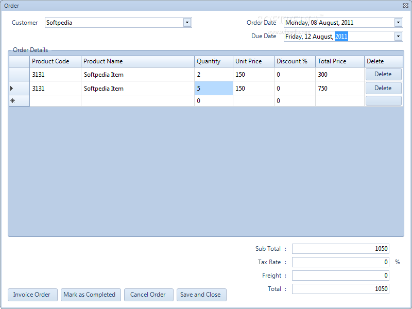Click the Cancel Order button
This screenshot has width=412, height=309.
149,295
